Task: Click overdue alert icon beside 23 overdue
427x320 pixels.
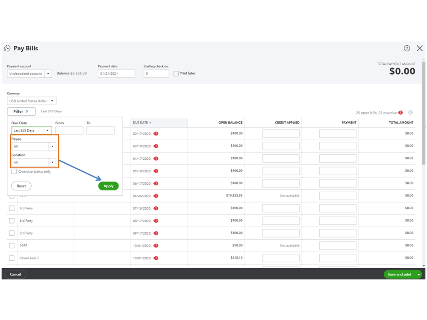Action: pos(400,113)
